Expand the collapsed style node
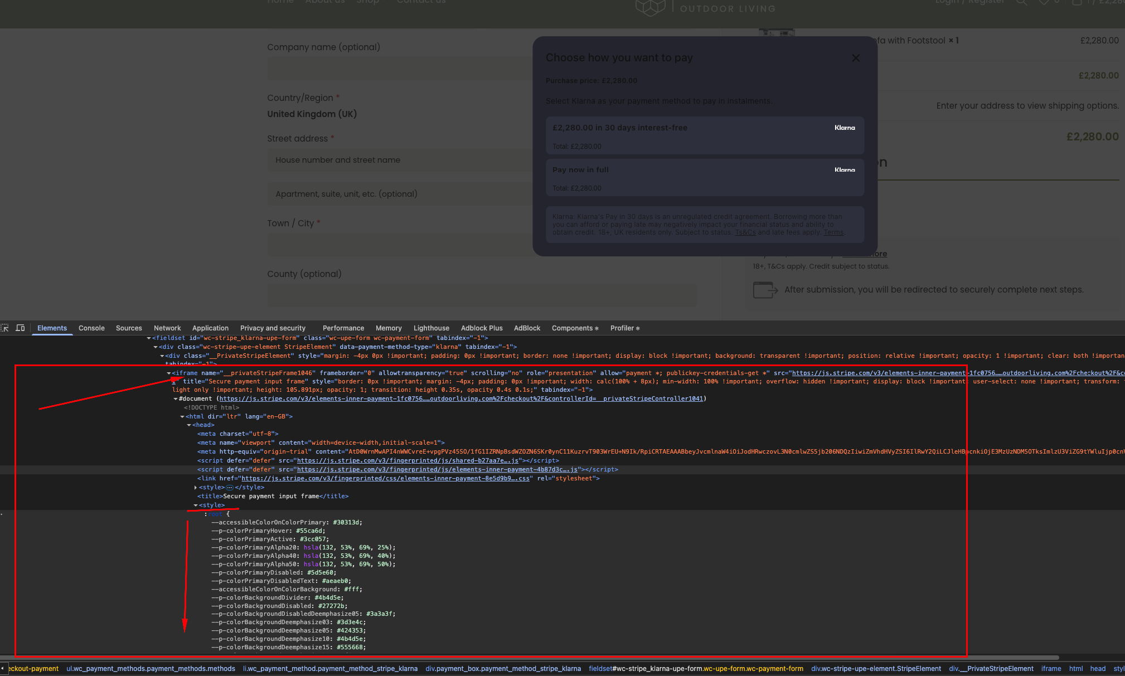 click(196, 488)
